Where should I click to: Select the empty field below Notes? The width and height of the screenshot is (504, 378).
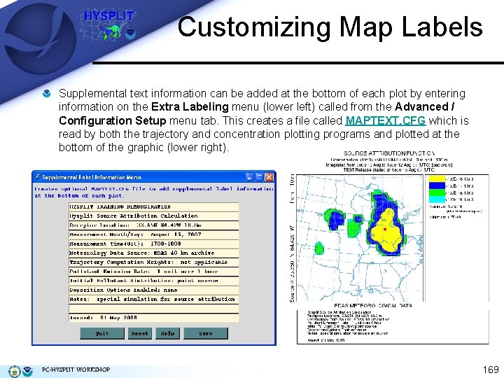click(153, 309)
